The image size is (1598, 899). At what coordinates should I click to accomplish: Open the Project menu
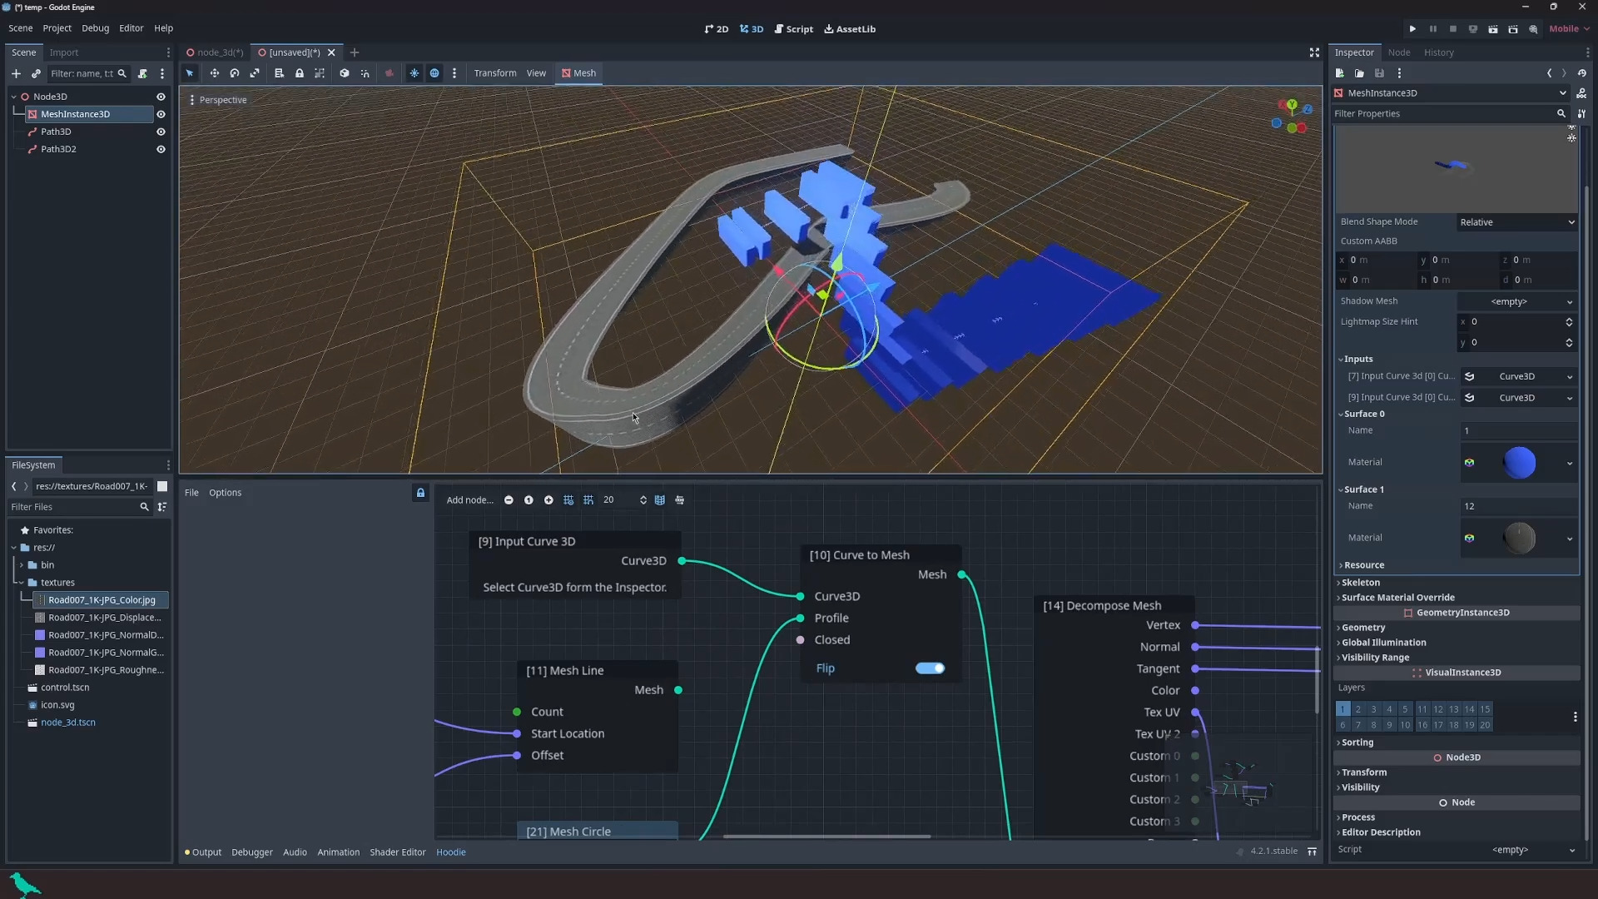coord(57,28)
